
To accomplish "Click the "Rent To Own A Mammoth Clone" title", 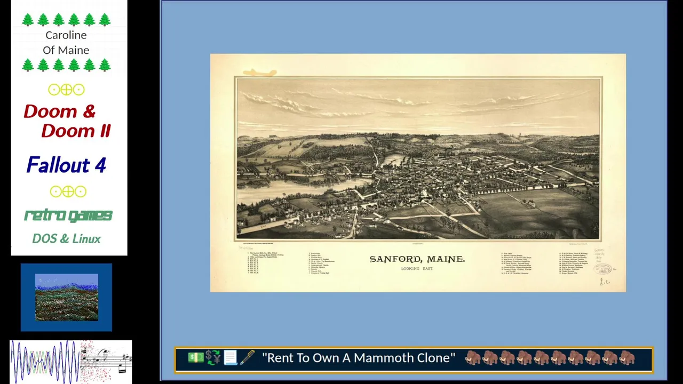I will [x=359, y=358].
